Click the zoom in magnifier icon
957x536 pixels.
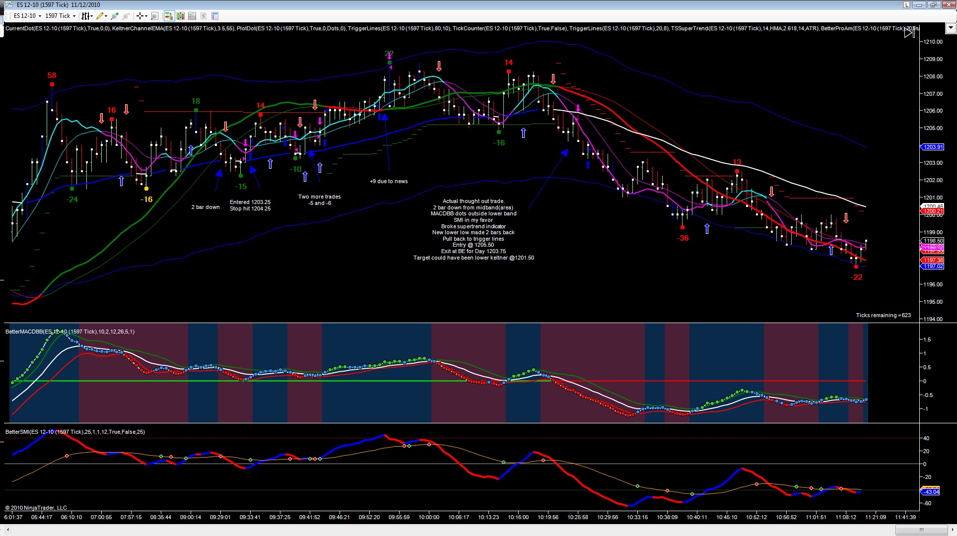[x=115, y=16]
